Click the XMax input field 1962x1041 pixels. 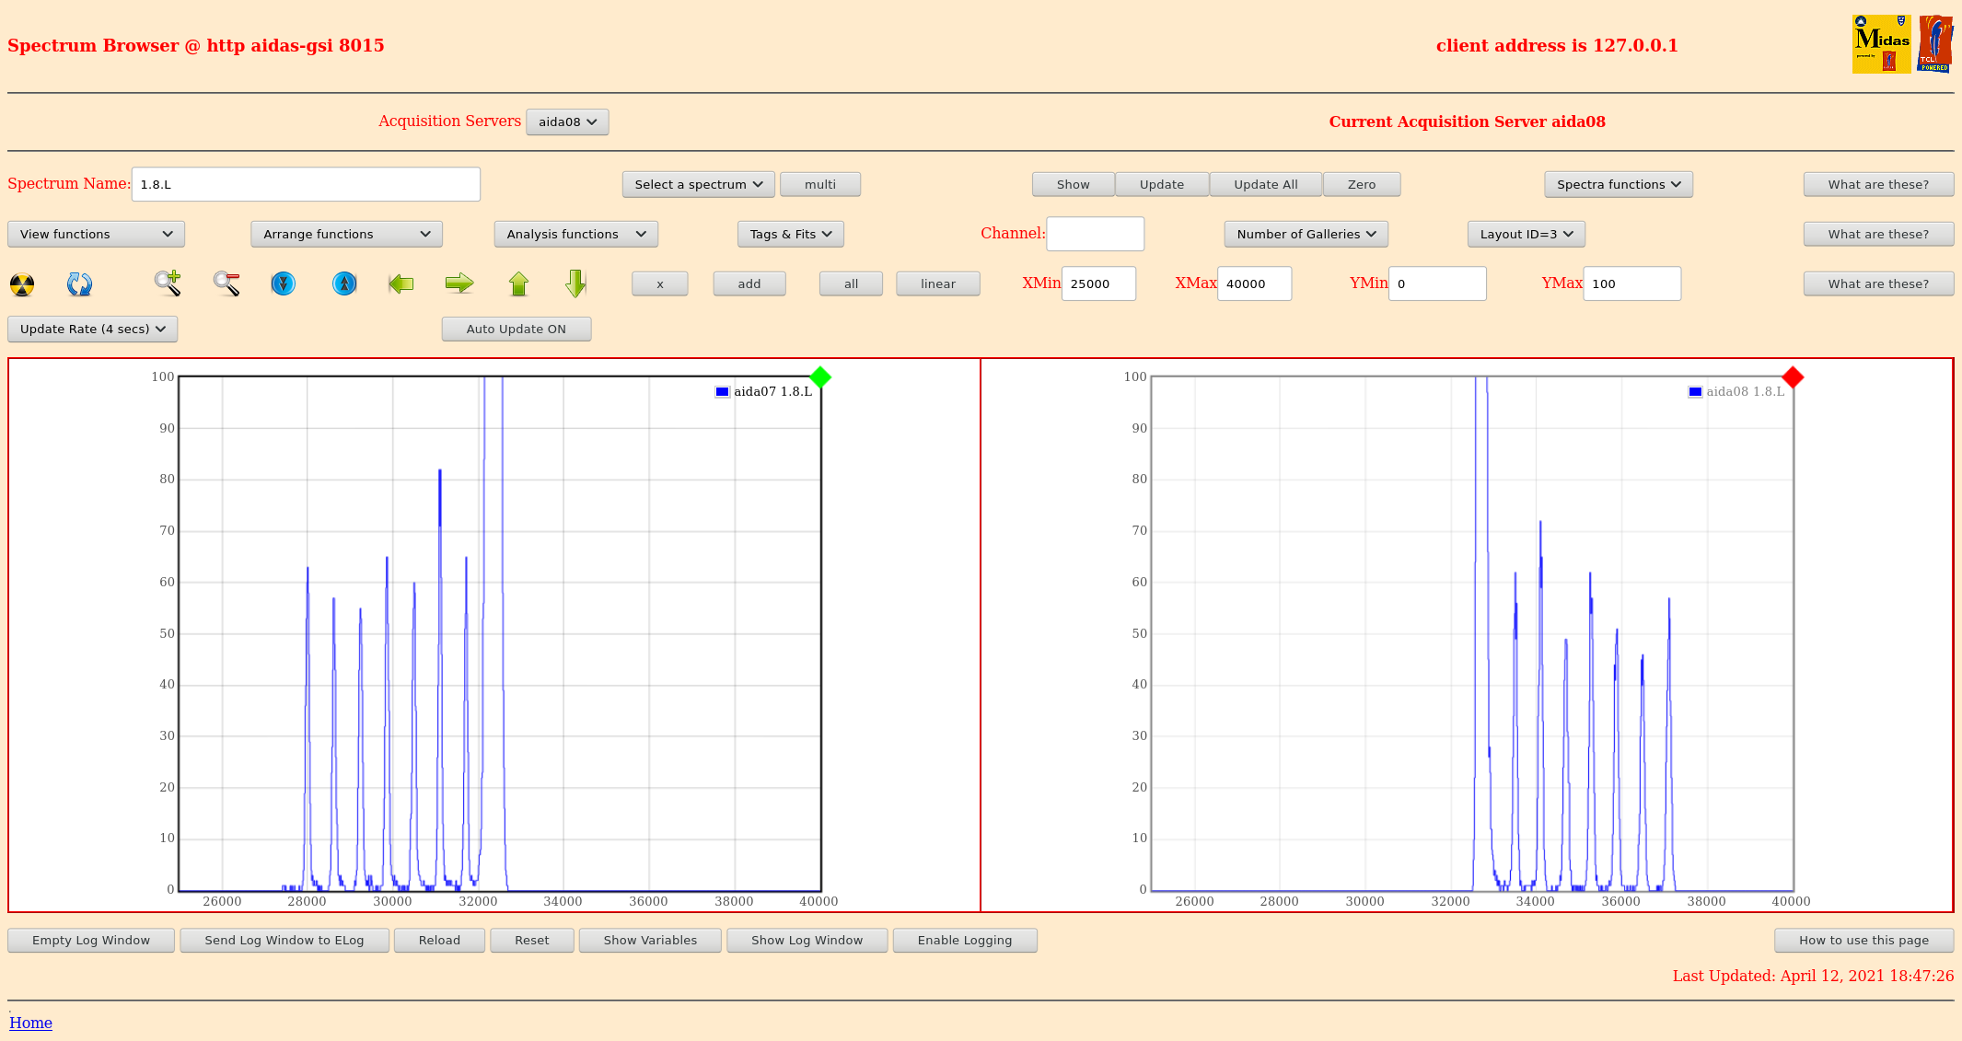click(x=1254, y=283)
